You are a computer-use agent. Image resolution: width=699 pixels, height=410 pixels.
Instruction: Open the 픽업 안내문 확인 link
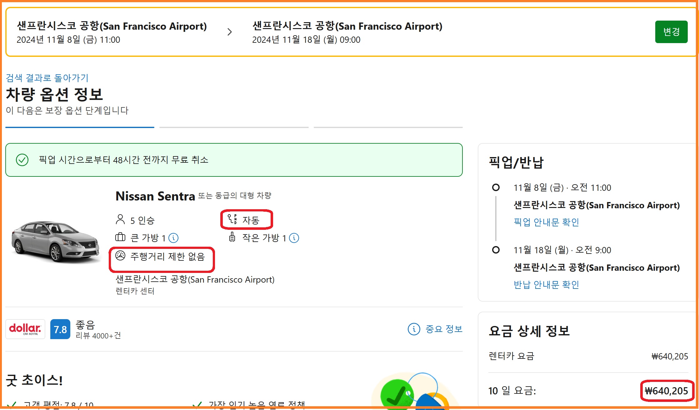546,222
